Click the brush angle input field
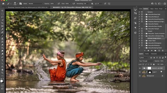The height and width of the screenshot is (93, 167). tap(99, 4)
